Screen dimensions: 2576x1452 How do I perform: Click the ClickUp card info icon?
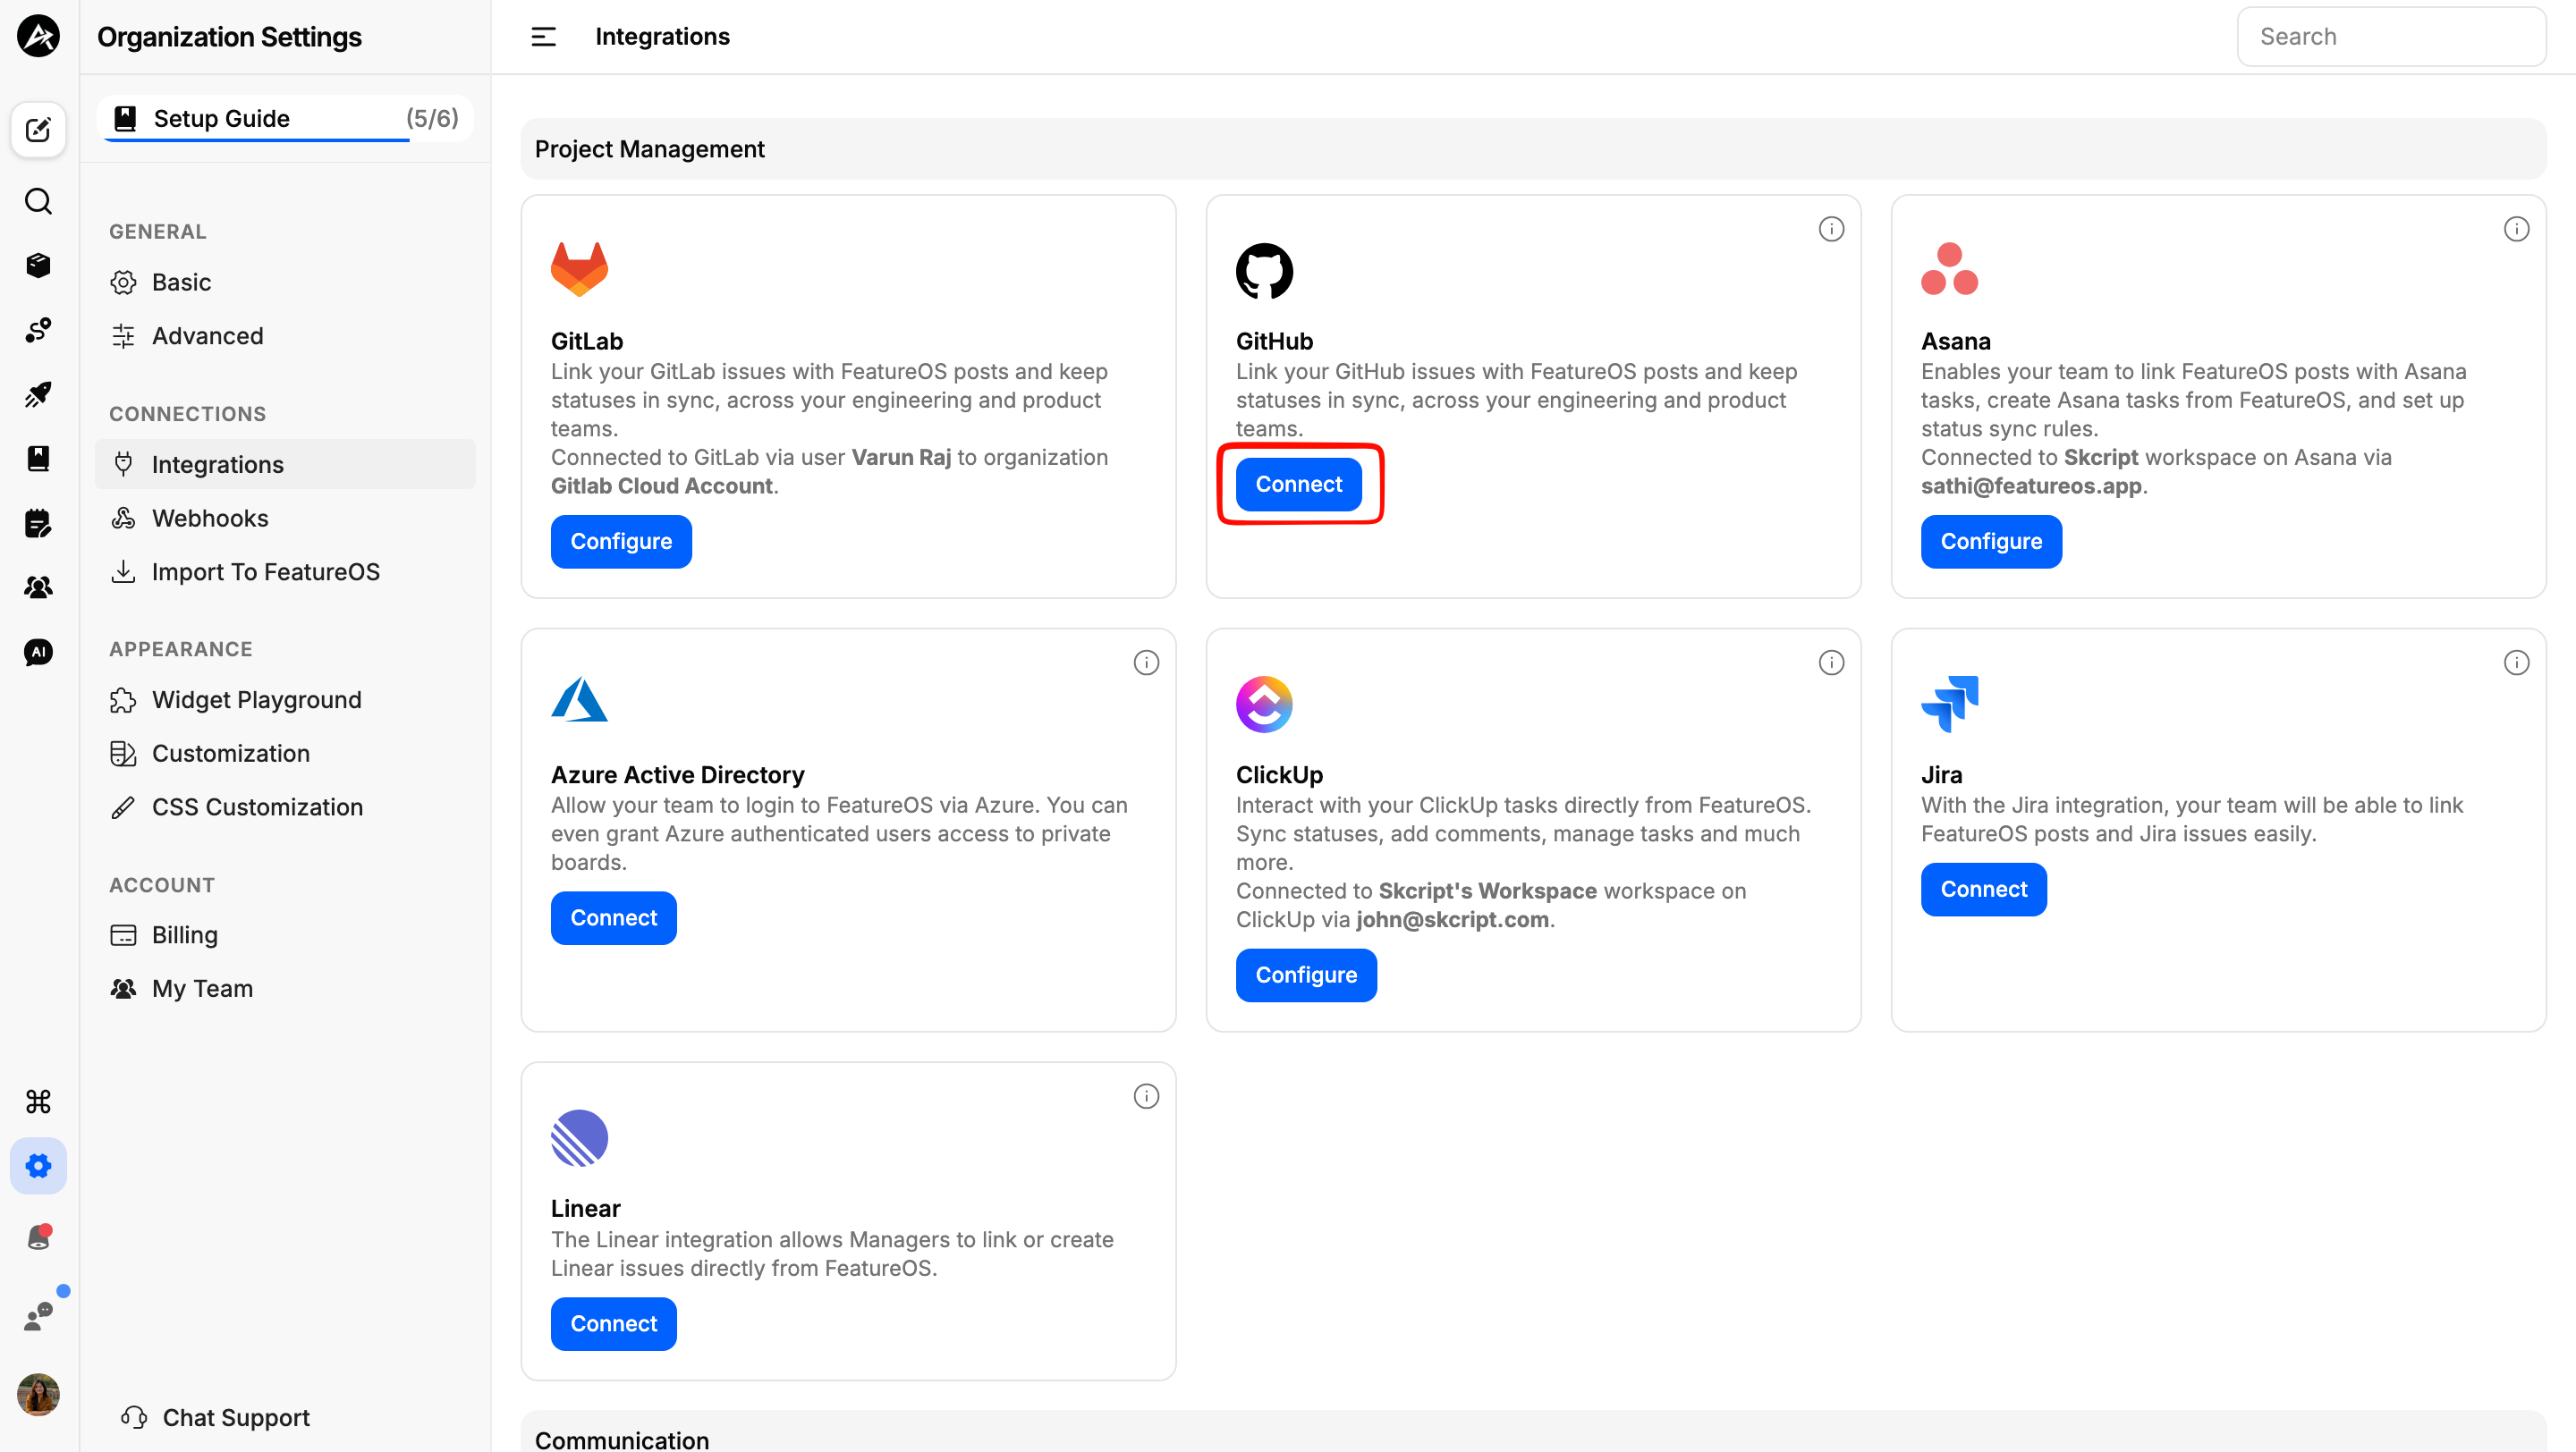tap(1831, 663)
